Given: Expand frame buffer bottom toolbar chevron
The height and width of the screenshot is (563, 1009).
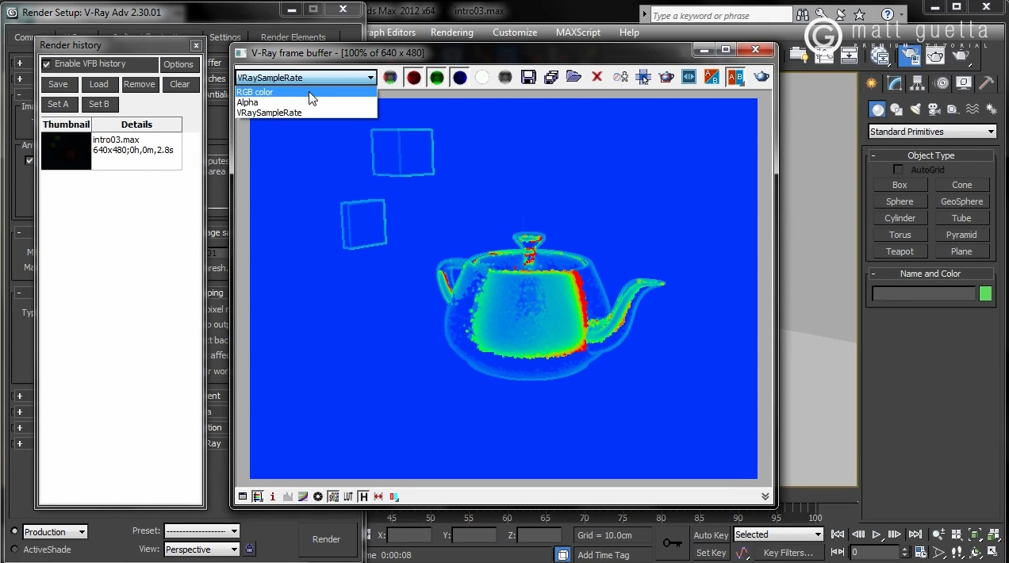Looking at the screenshot, I should click(x=765, y=496).
